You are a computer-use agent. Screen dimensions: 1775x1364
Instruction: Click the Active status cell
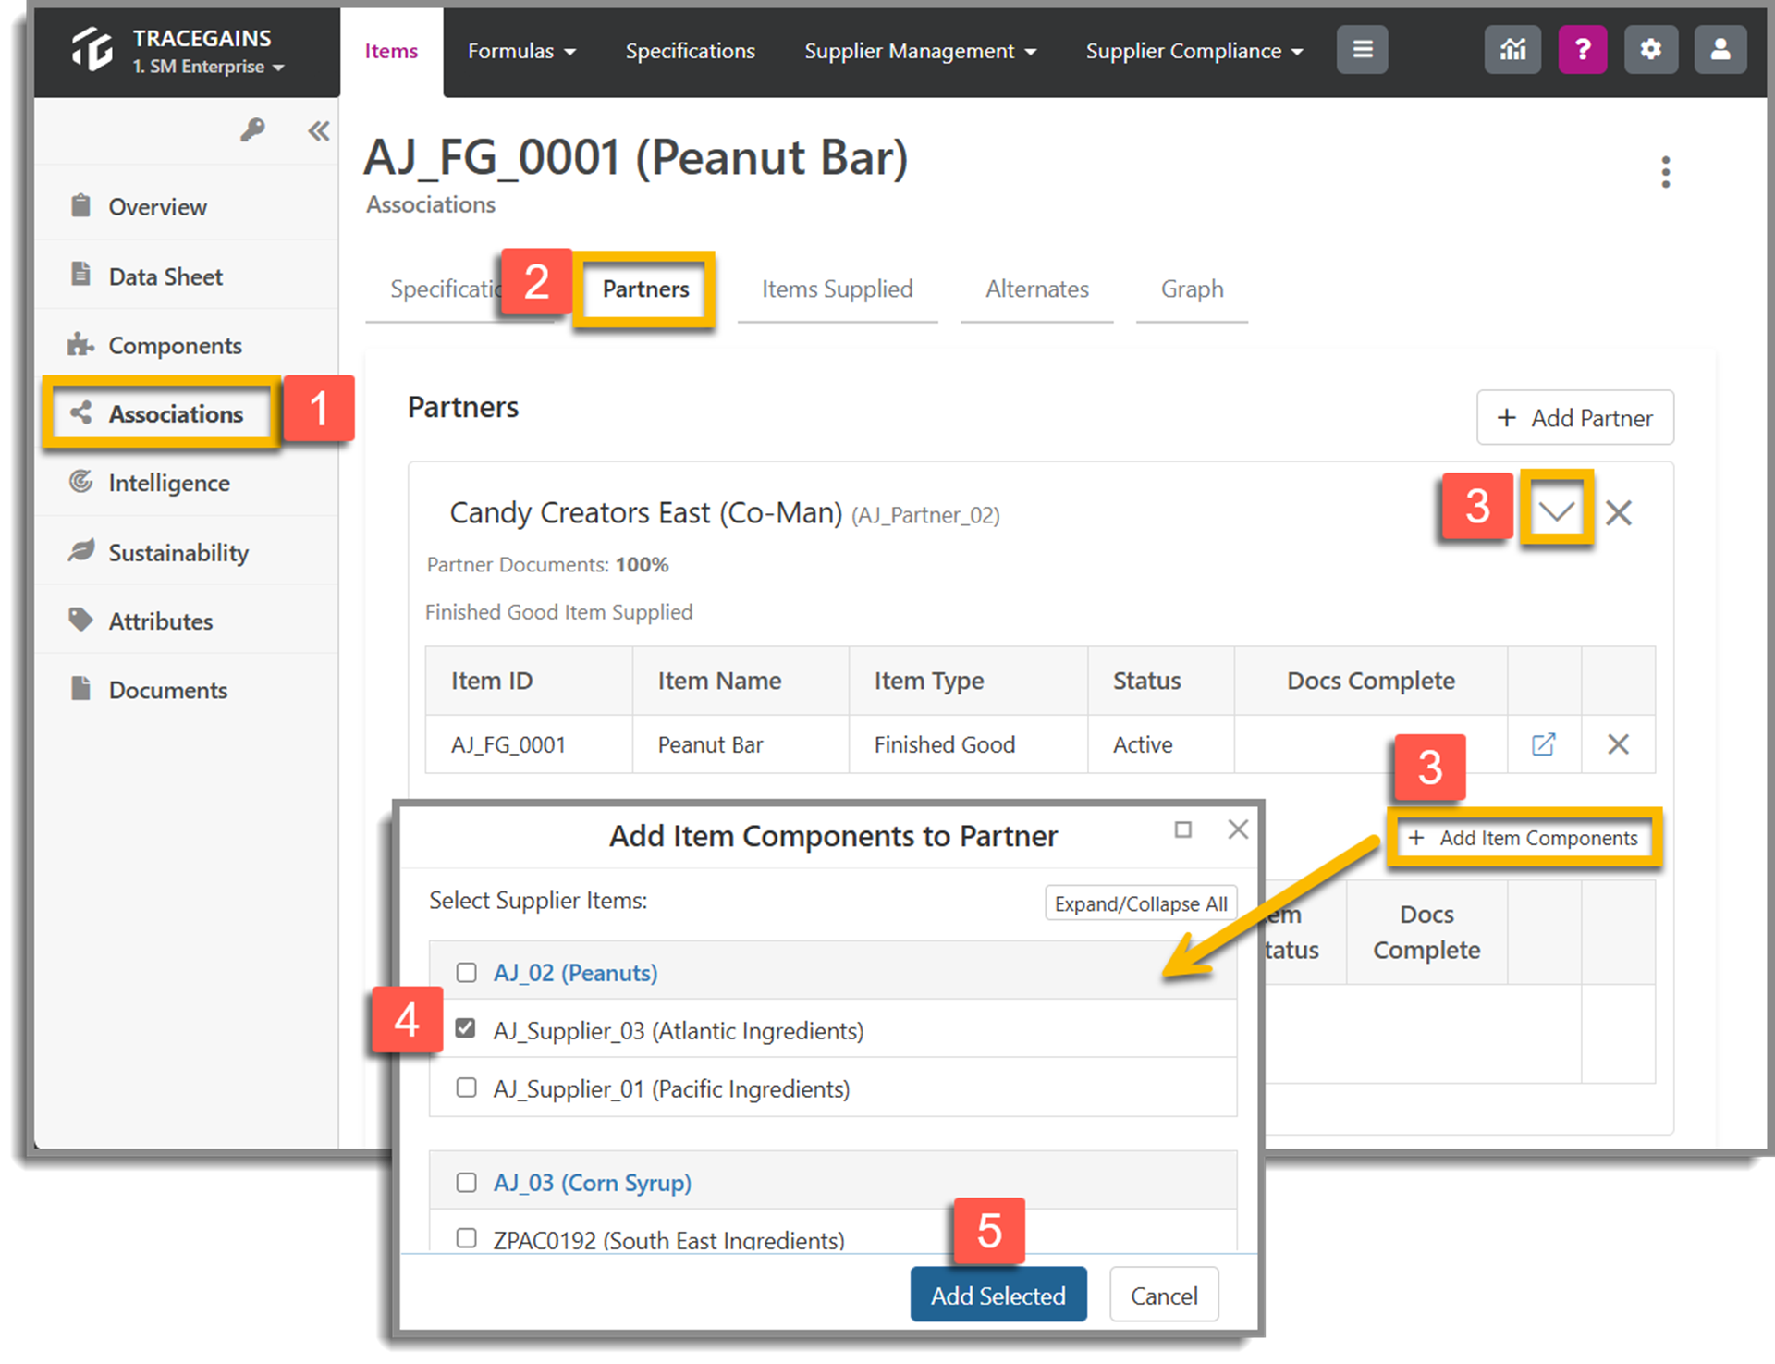[1161, 743]
